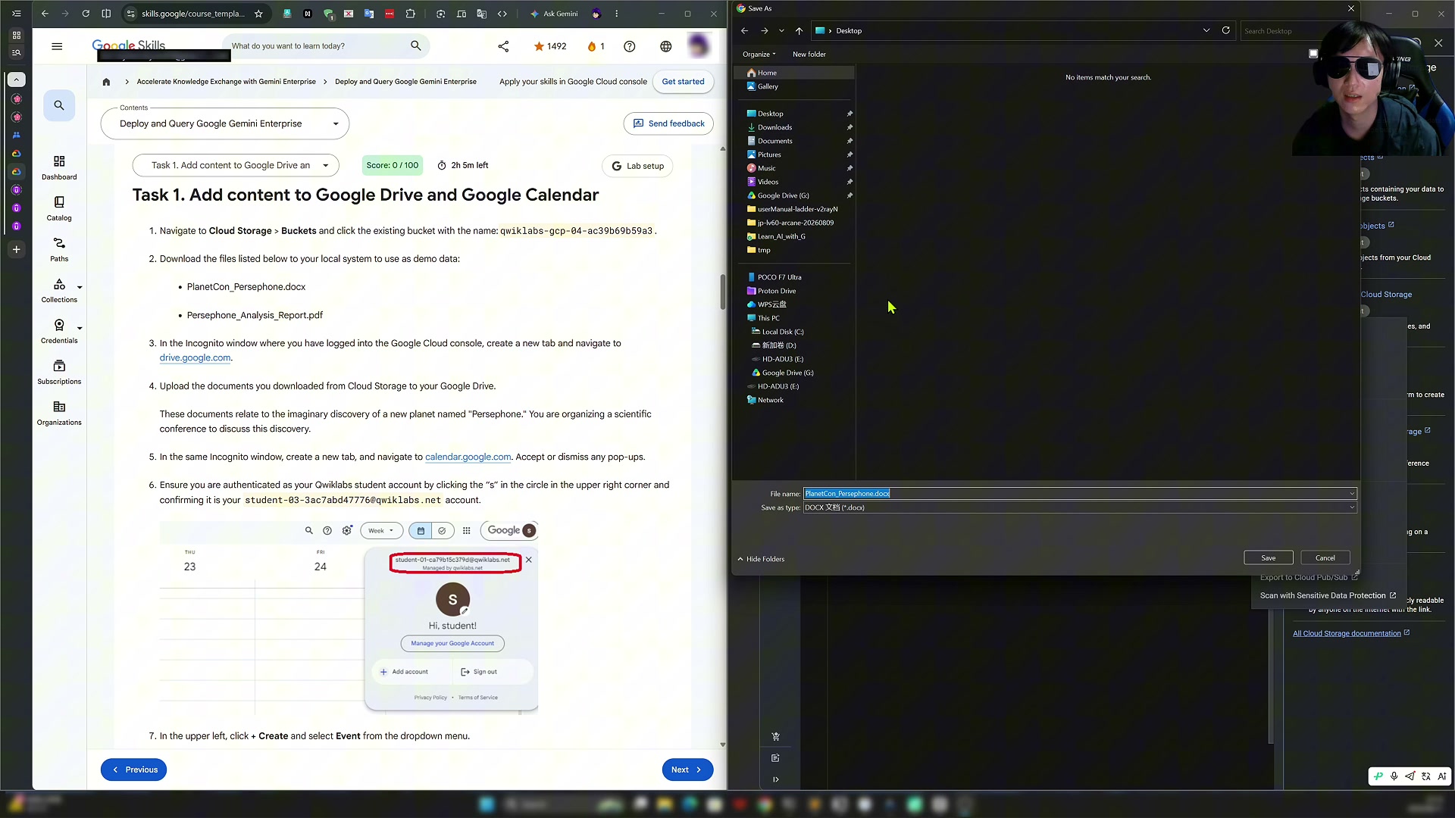Click the Accelerate Knowledge Exchange with Gemini Enterprise breadcrumb
1455x818 pixels.
[226, 82]
